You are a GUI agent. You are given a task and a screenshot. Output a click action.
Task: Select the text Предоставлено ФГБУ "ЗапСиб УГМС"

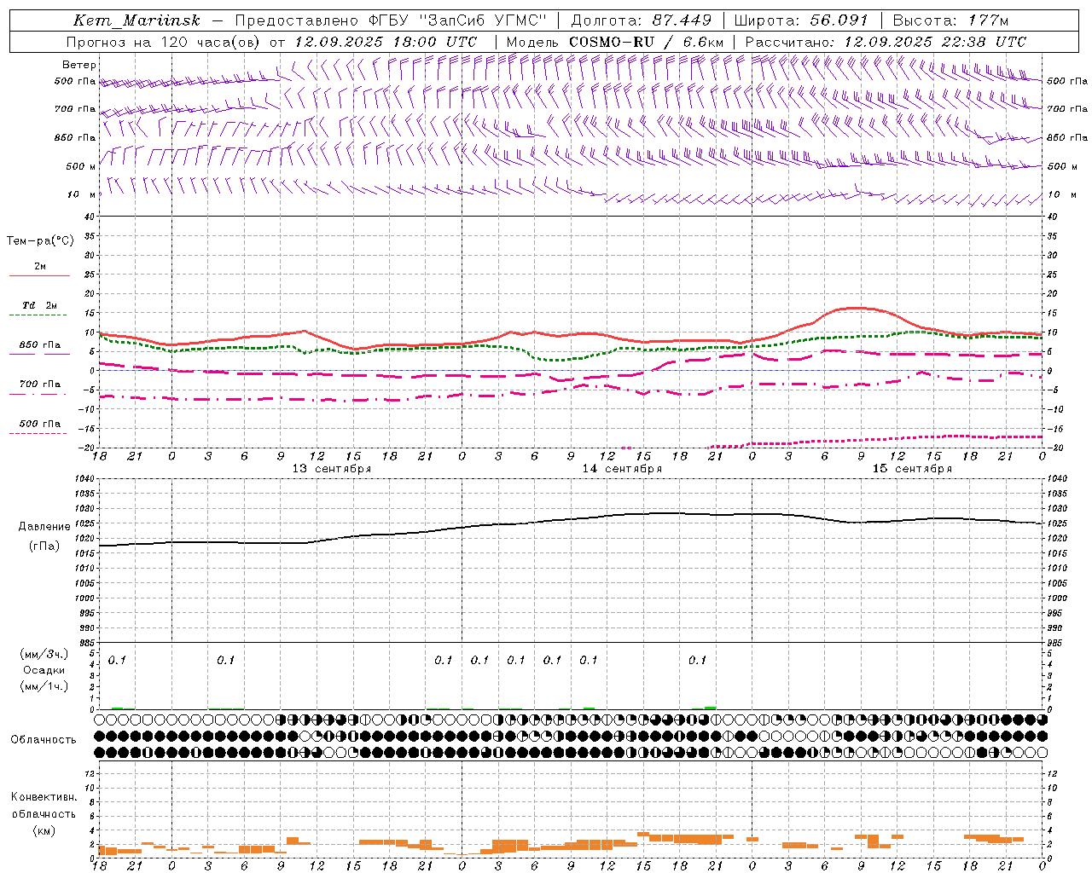coord(390,20)
